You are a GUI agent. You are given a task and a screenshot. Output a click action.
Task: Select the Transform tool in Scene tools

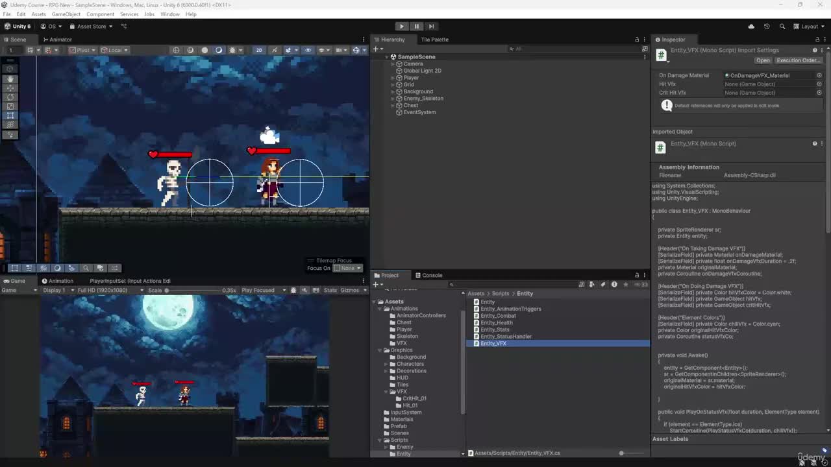click(10, 125)
